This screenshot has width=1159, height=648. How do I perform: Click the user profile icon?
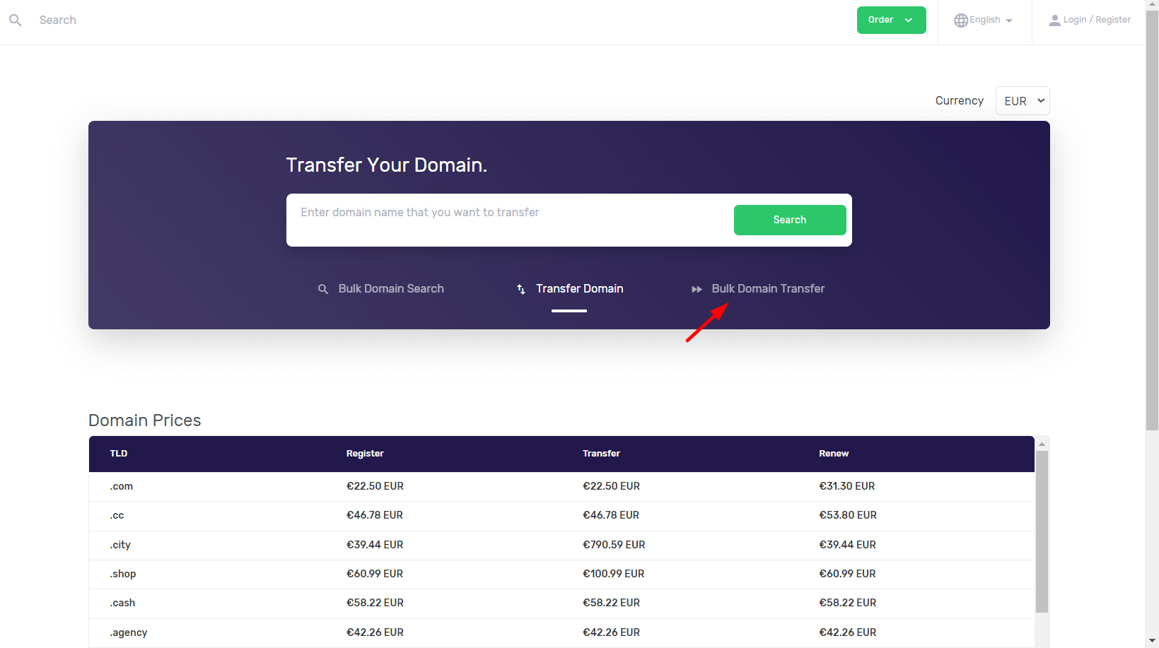(1054, 20)
